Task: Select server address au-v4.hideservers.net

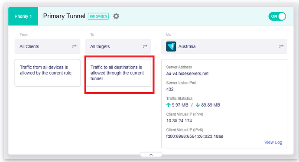Action: click(x=187, y=74)
